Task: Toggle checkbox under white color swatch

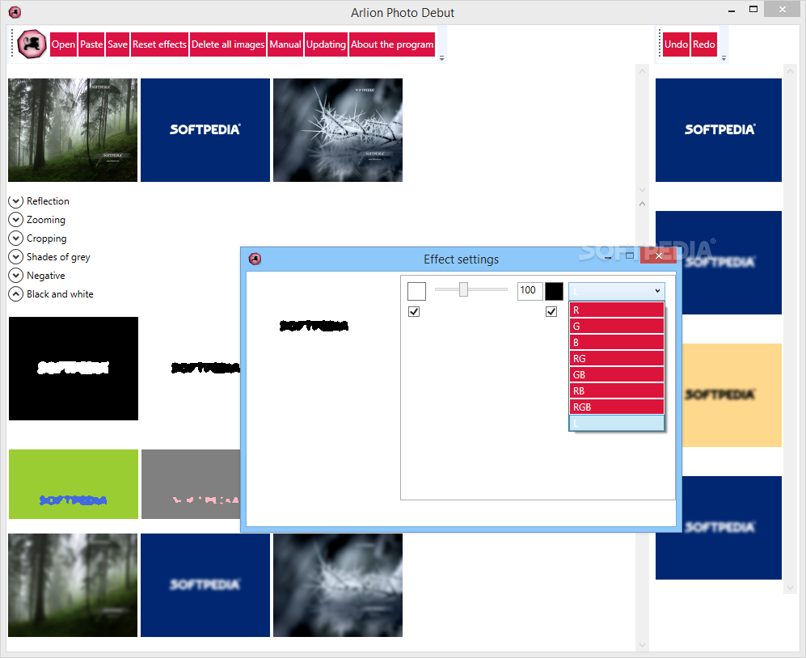Action: click(x=414, y=311)
